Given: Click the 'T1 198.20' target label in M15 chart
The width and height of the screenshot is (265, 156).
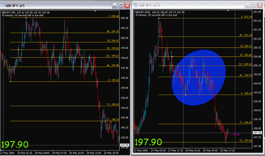Looking at the screenshot, I should pyautogui.click(x=245, y=123).
